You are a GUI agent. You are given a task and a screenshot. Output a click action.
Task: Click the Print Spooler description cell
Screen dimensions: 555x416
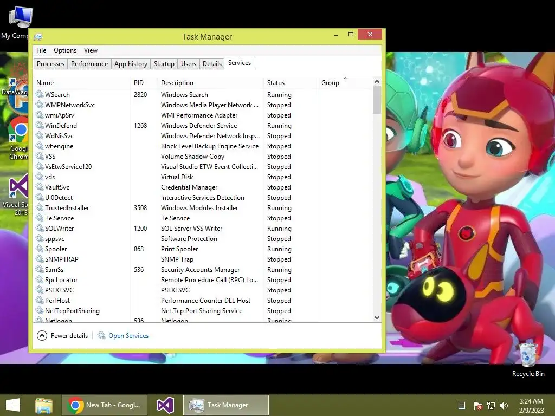click(x=179, y=249)
